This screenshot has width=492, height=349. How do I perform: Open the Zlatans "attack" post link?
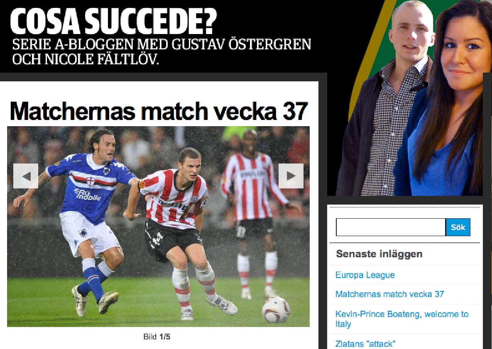[x=365, y=344]
